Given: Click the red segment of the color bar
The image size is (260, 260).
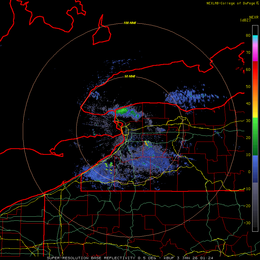Looking at the screenshot, I should [255, 70].
